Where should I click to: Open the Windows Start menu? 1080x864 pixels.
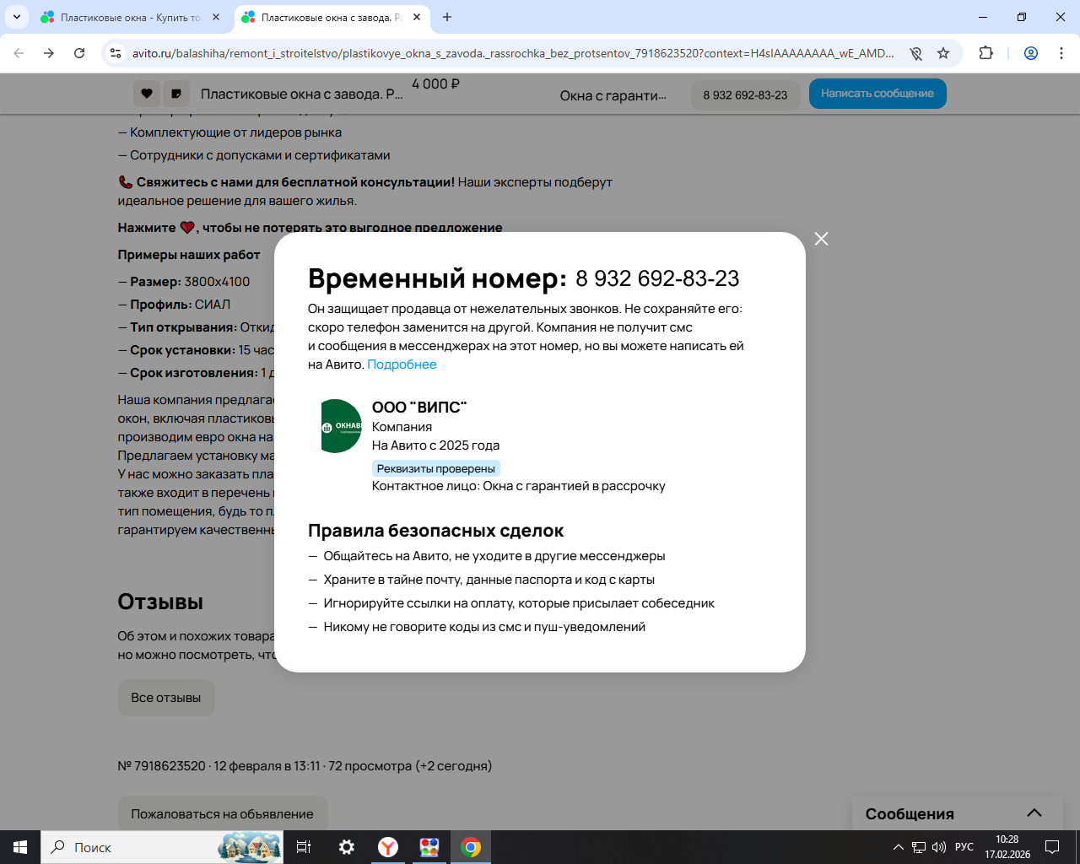click(x=20, y=847)
